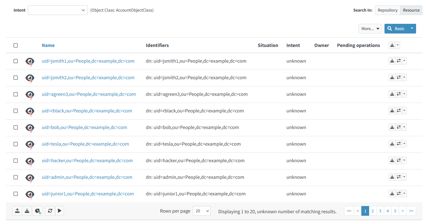Image resolution: width=428 pixels, height=222 pixels.
Task: Switch Search In to Repository
Action: point(388,10)
